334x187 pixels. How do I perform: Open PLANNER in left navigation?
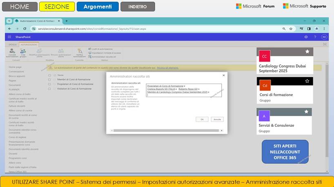(x=14, y=89)
